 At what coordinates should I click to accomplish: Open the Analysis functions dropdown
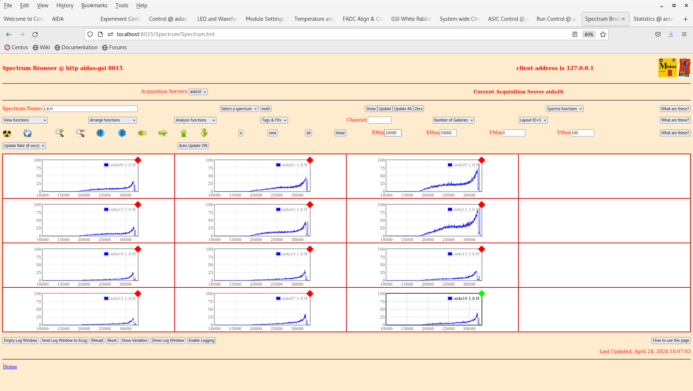click(195, 120)
